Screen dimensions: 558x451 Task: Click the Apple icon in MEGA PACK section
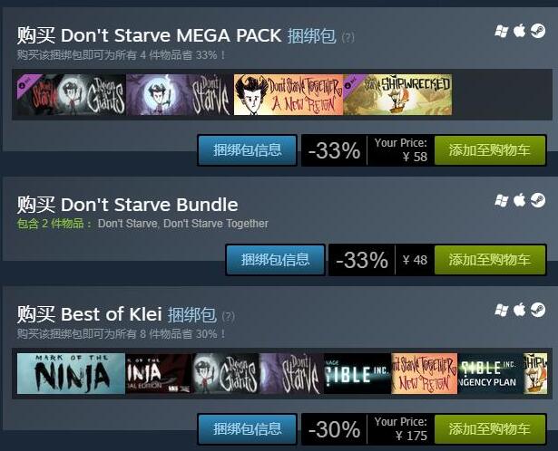pos(520,31)
